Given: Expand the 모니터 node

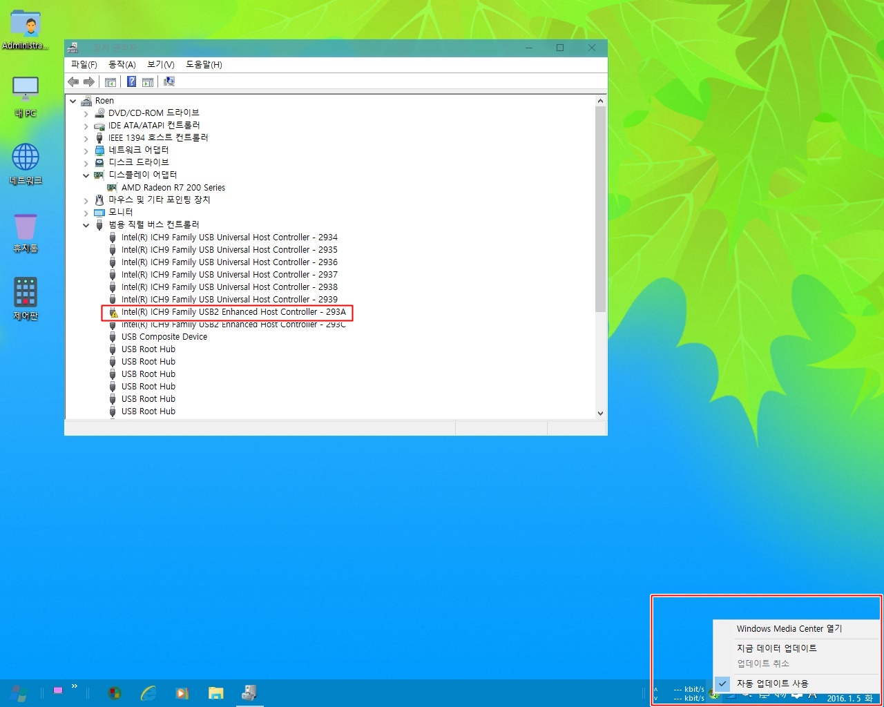Looking at the screenshot, I should pos(86,213).
